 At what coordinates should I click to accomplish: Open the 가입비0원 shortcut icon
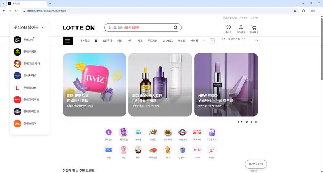(x=124, y=132)
